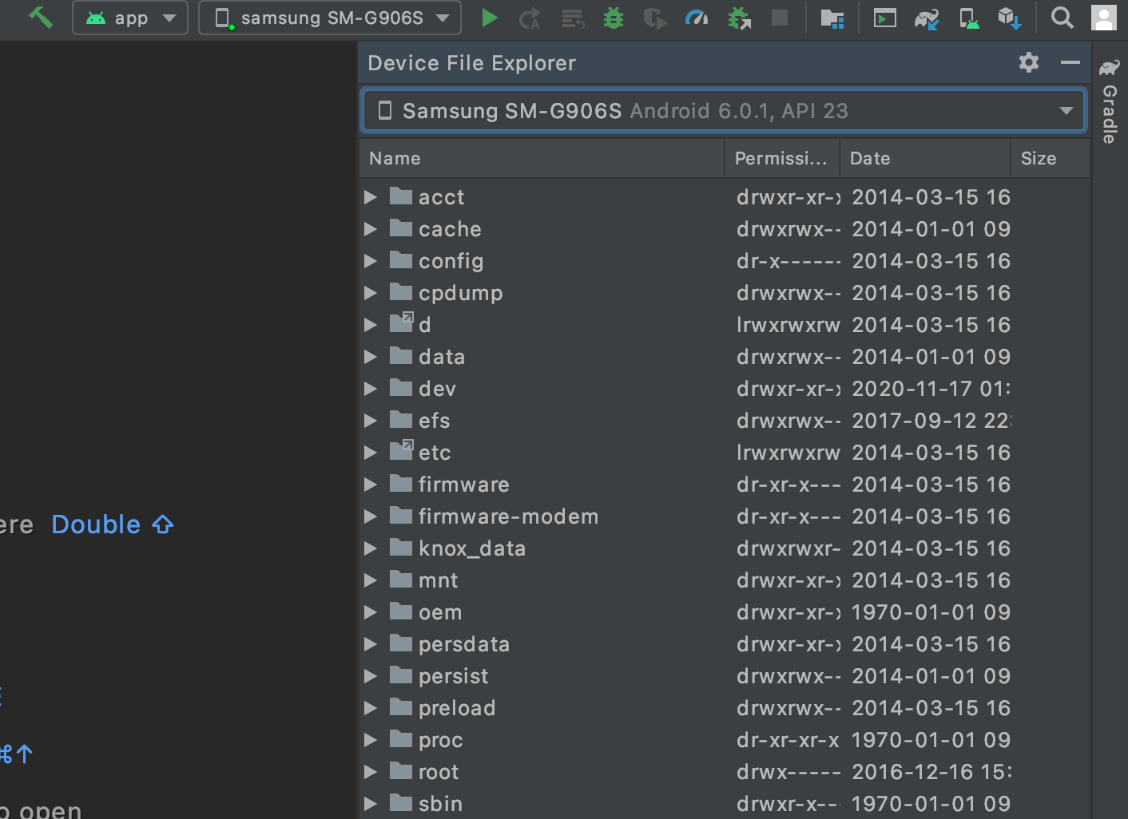The height and width of the screenshot is (819, 1128).
Task: Expand the acct folder
Action: tap(371, 197)
